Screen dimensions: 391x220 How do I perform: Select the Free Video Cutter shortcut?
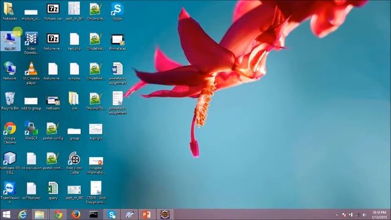[x=75, y=163]
